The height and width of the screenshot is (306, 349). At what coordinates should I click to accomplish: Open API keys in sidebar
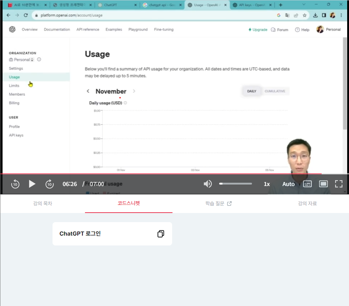(16, 135)
